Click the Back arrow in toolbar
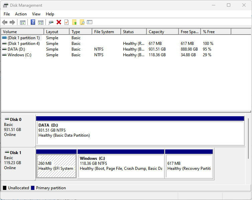 point(5,22)
